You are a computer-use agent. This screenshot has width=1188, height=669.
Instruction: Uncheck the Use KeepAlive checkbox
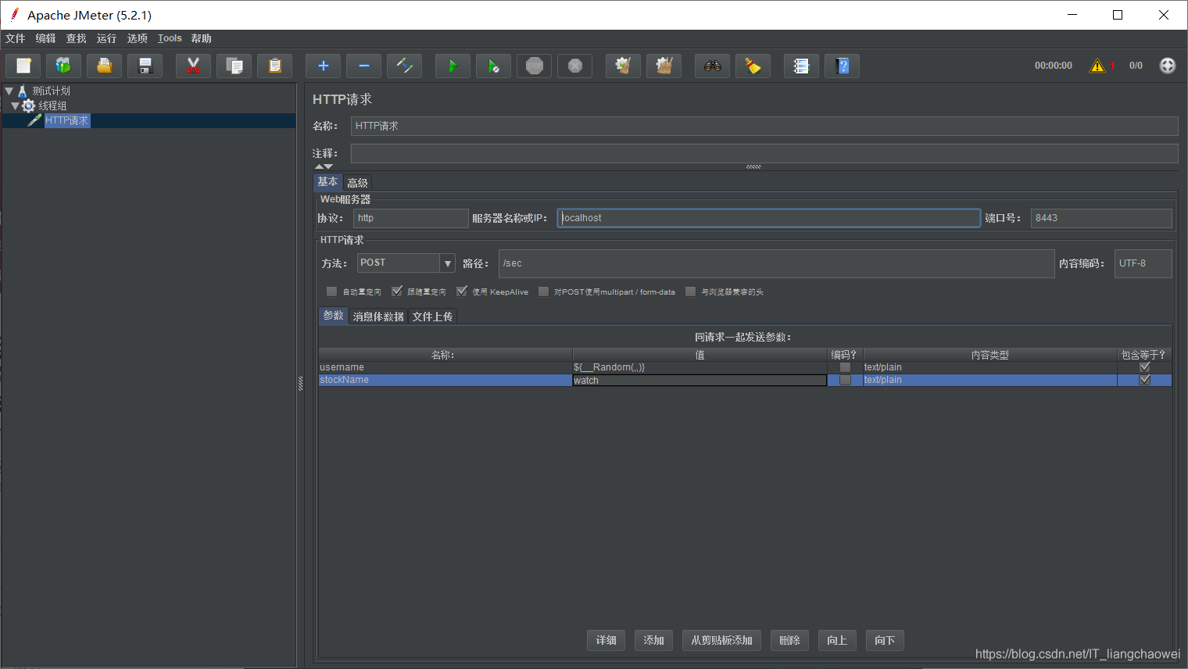tap(462, 292)
